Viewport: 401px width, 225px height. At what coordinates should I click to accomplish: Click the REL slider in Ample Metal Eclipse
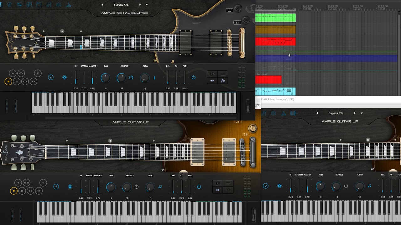click(x=168, y=77)
